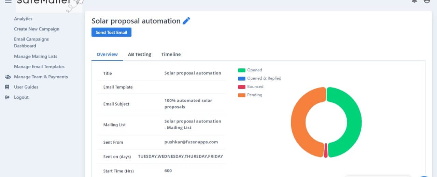Open Create New Campaign in sidebar
Image resolution: width=437 pixels, height=177 pixels.
coord(37,29)
